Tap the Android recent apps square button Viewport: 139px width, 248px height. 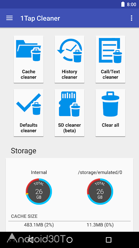click(x=108, y=240)
